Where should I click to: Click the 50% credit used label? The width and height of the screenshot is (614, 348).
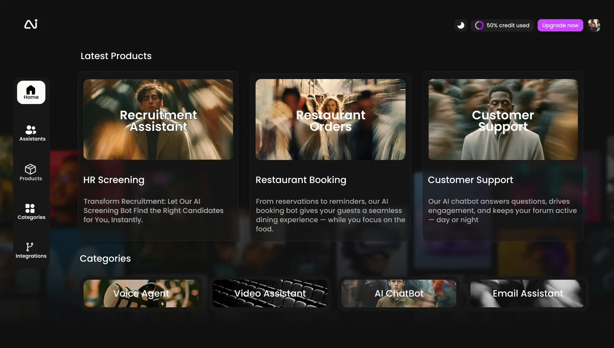pos(508,25)
